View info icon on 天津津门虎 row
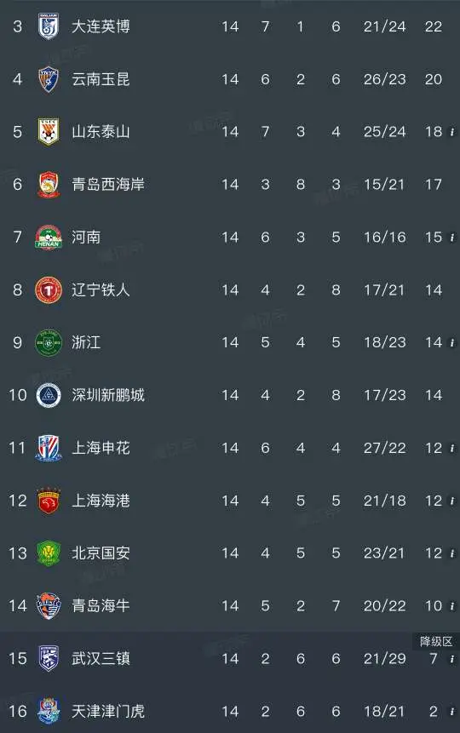The height and width of the screenshot is (733, 460). coord(452,712)
